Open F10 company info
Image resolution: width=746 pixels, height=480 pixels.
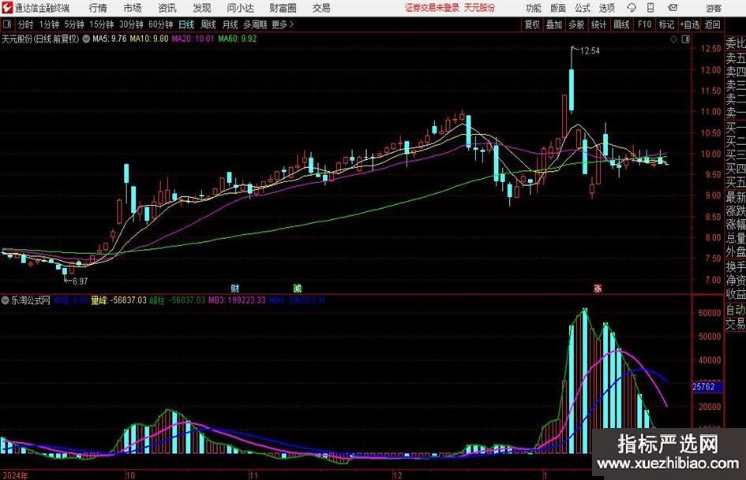645,24
